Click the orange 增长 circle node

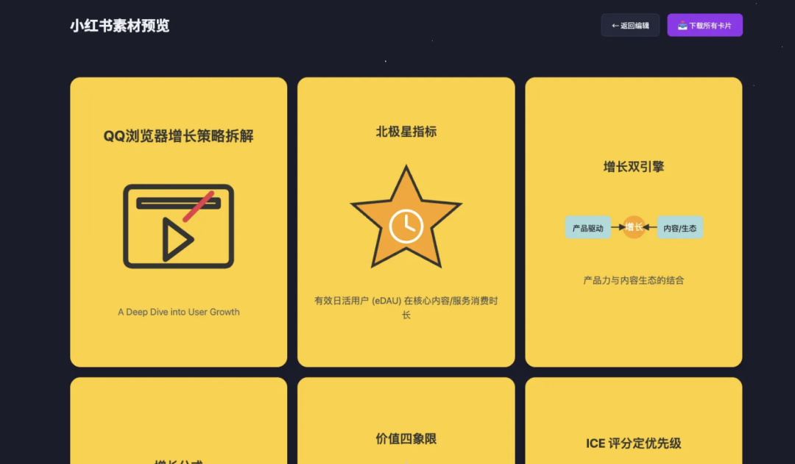tap(634, 227)
